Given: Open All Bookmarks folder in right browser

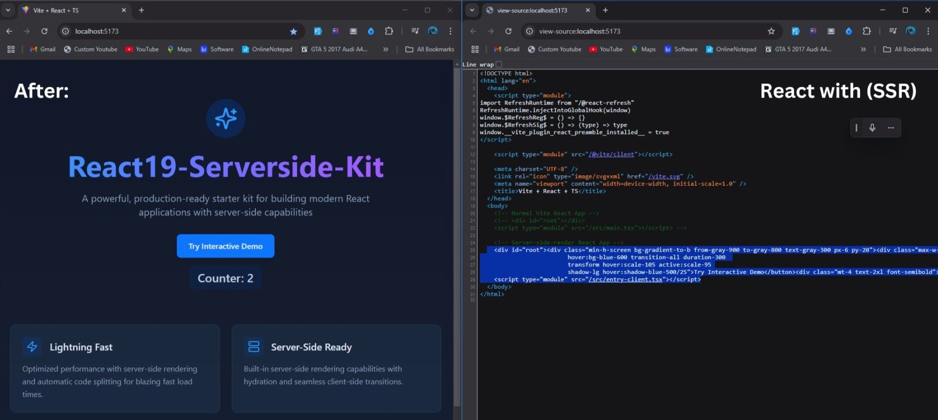Looking at the screenshot, I should (907, 49).
